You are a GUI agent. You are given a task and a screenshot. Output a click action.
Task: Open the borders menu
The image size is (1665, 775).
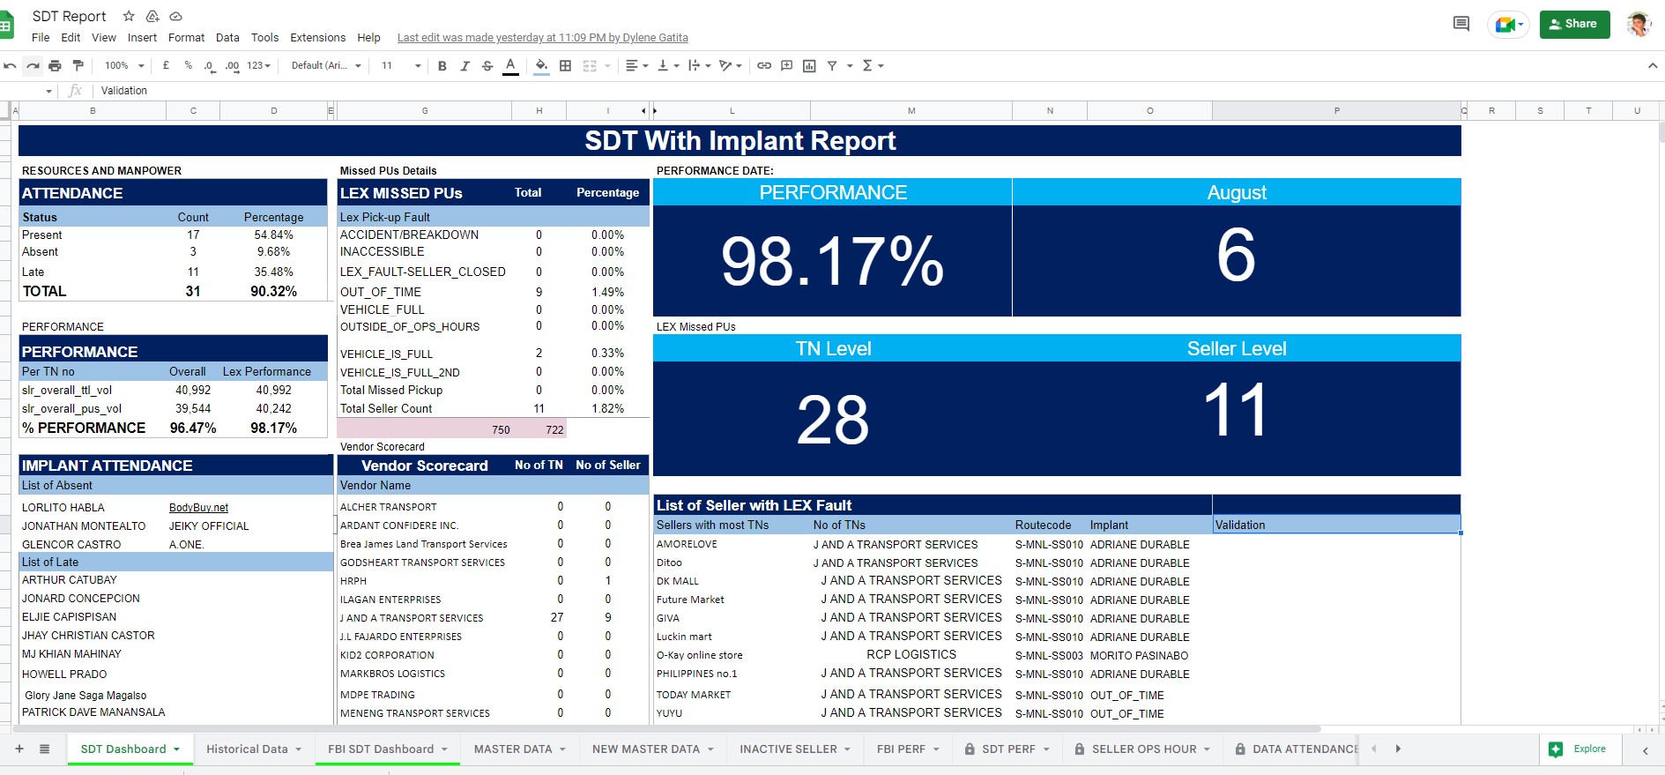pos(565,65)
